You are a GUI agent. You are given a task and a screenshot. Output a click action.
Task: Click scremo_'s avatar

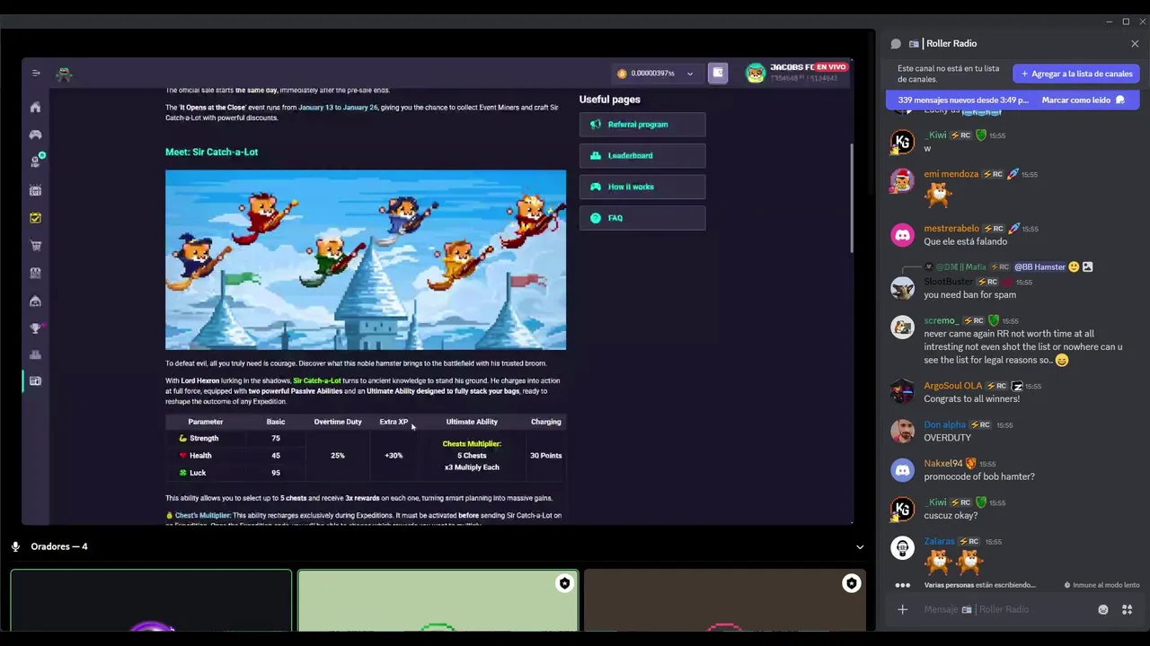902,327
